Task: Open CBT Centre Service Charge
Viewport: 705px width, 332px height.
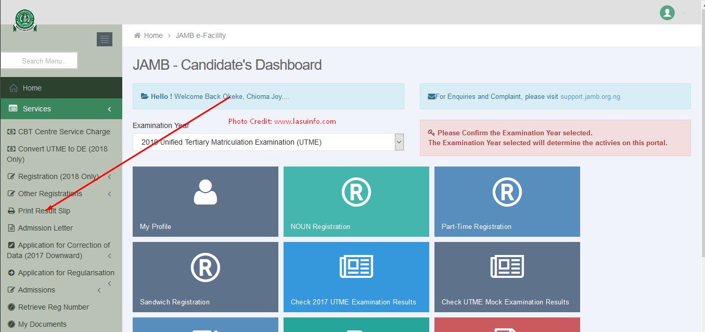Action: (x=64, y=132)
